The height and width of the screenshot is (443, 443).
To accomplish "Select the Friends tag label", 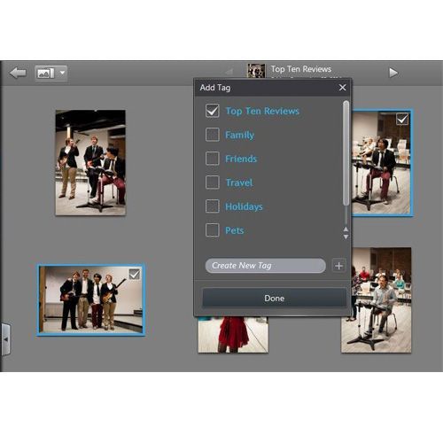I will click(241, 159).
